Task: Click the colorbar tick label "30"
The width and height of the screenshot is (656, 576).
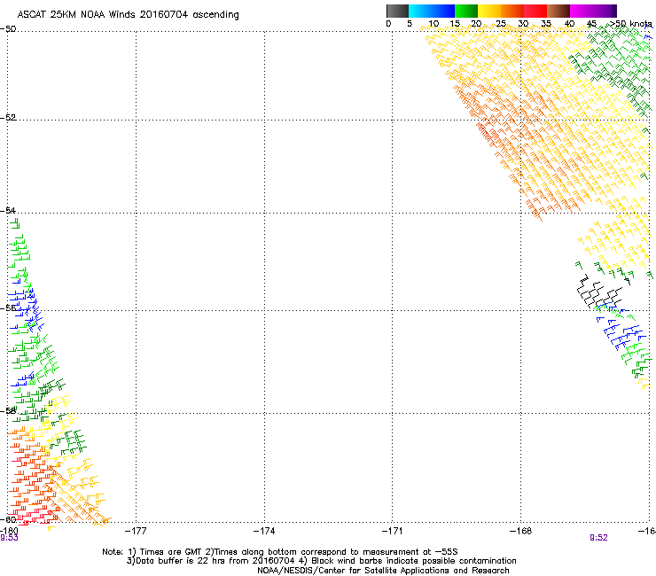Action: pos(523,24)
